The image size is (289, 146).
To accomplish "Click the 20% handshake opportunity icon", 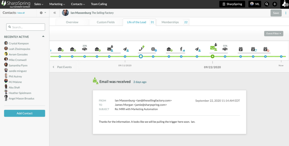I will pyautogui.click(x=85, y=49).
